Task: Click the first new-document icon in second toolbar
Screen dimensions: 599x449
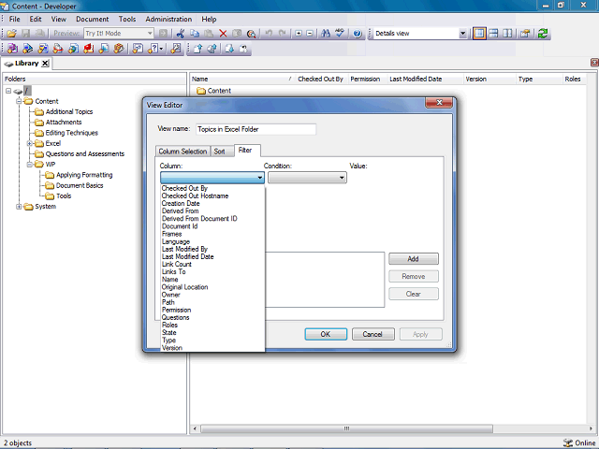Action: click(x=12, y=49)
